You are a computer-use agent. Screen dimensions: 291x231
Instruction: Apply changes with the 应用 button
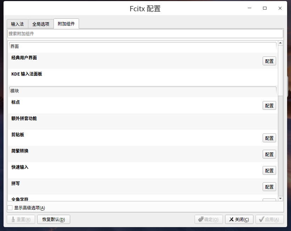(x=269, y=219)
